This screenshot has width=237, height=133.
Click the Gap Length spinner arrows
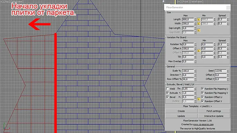195,28
